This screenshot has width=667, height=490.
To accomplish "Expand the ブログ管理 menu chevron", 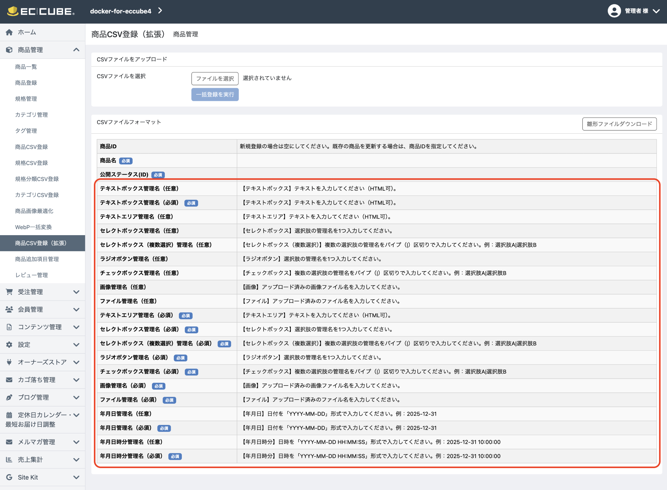I will (x=76, y=397).
